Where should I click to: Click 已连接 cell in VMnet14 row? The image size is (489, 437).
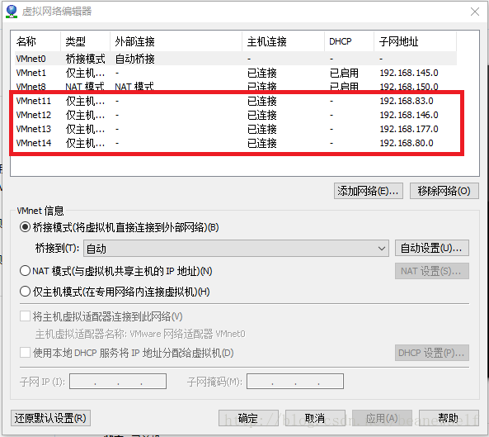262,143
